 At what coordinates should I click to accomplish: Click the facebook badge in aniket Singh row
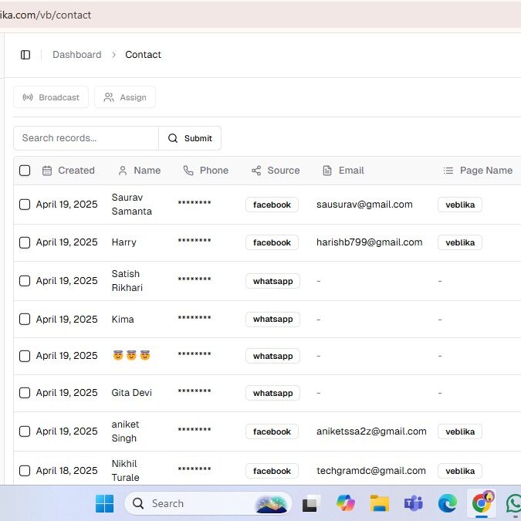point(272,431)
